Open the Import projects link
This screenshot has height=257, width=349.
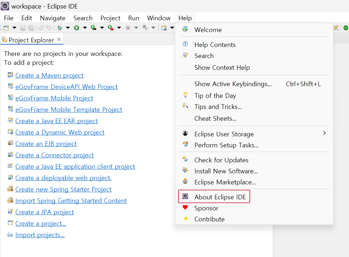point(40,235)
